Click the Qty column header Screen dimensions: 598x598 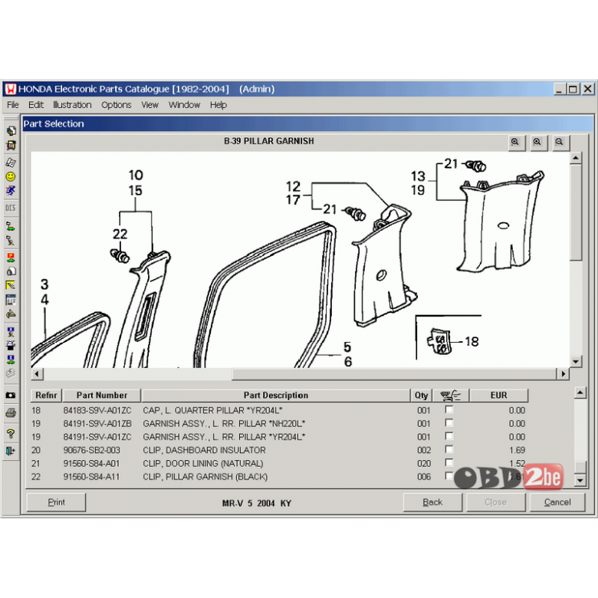421,396
